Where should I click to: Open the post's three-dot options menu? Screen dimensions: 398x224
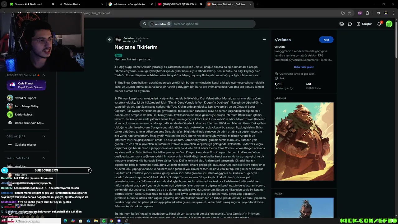point(264,40)
